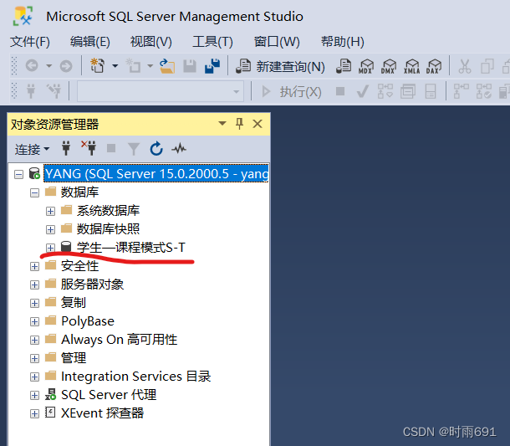Click the XMLA query icon
Viewport: 510px width, 446px height.
click(412, 66)
